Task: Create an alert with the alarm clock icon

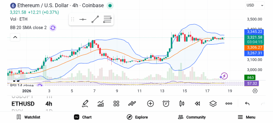Action: (166, 104)
